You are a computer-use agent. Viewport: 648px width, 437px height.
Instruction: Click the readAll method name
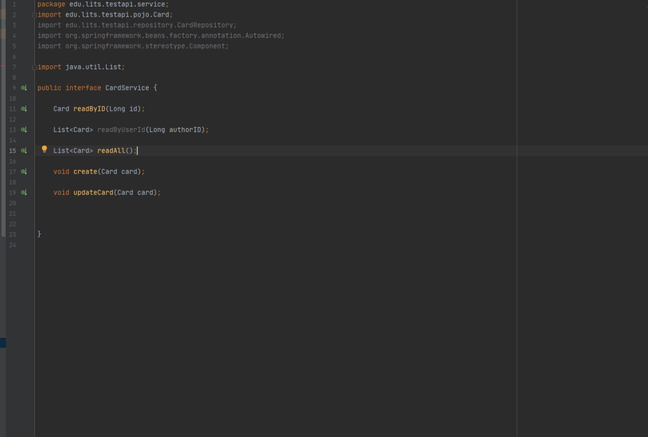coord(111,151)
